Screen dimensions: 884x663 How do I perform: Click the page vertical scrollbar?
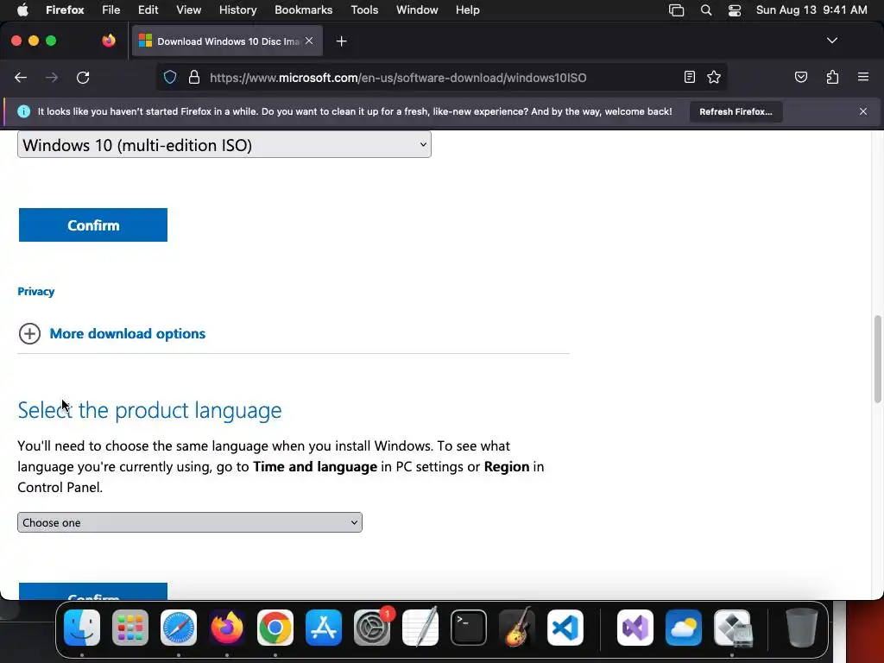[877, 359]
